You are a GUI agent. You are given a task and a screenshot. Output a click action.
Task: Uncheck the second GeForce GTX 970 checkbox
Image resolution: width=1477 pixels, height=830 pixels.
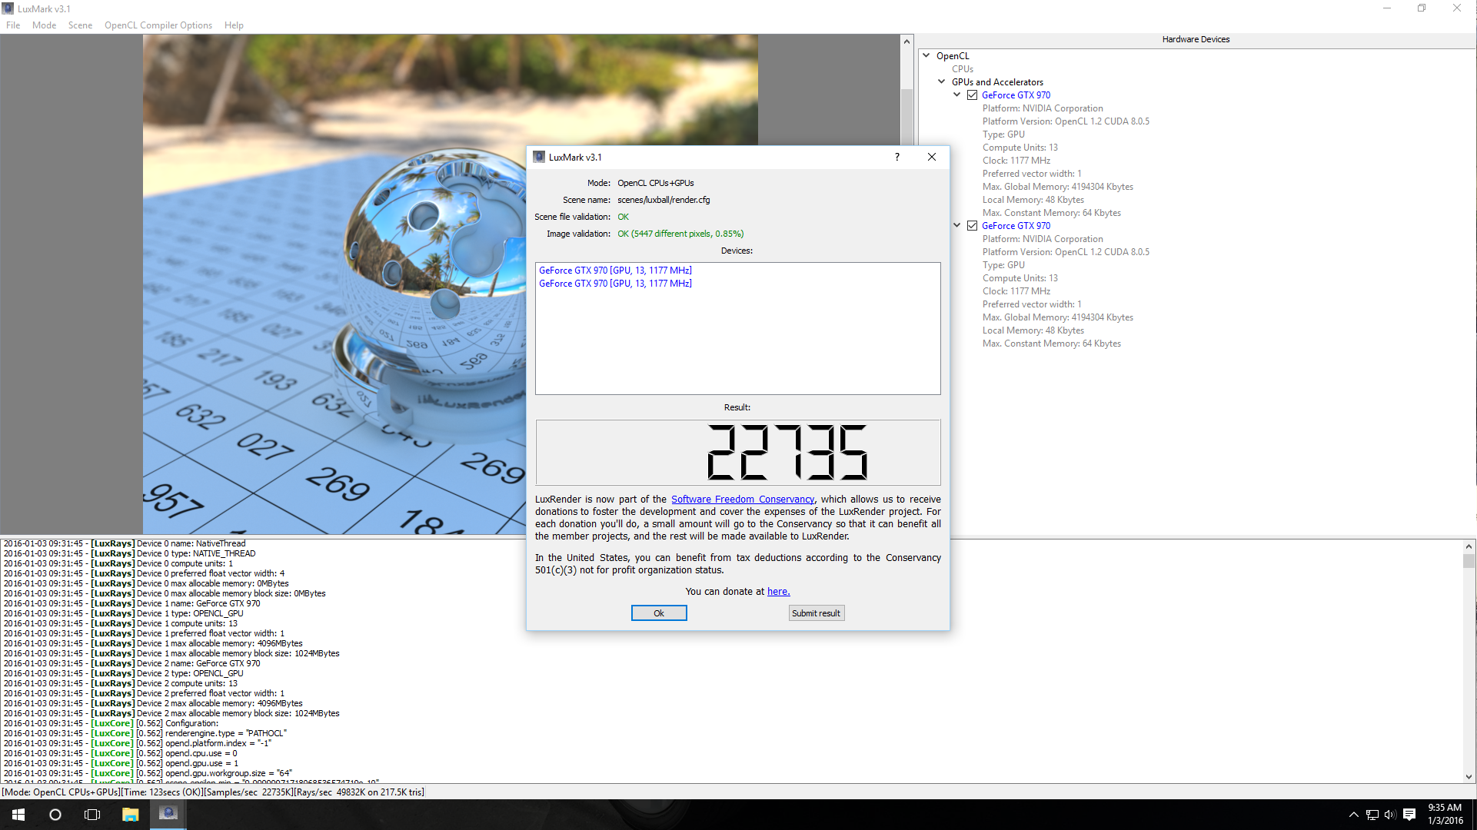973,226
